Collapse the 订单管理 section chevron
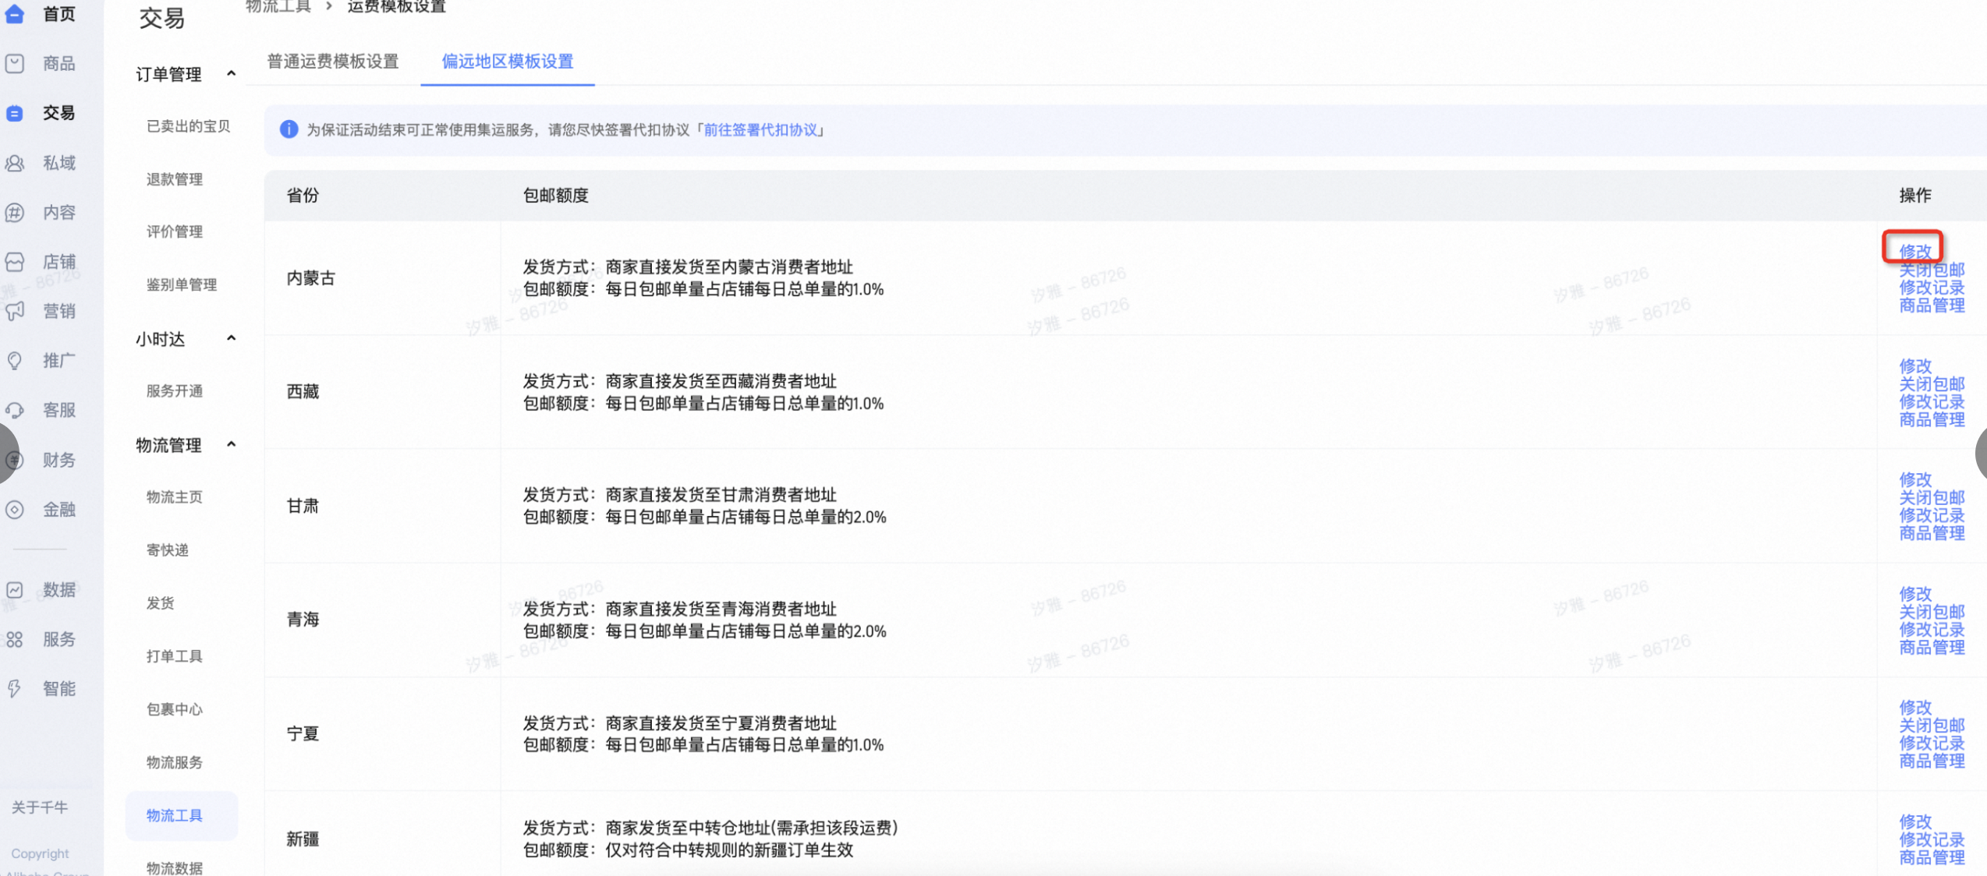 (x=231, y=74)
